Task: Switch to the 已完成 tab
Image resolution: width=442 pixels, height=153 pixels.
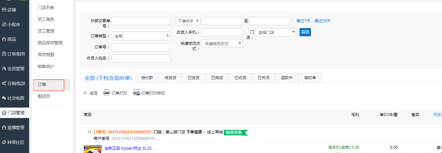Action: coord(217,78)
